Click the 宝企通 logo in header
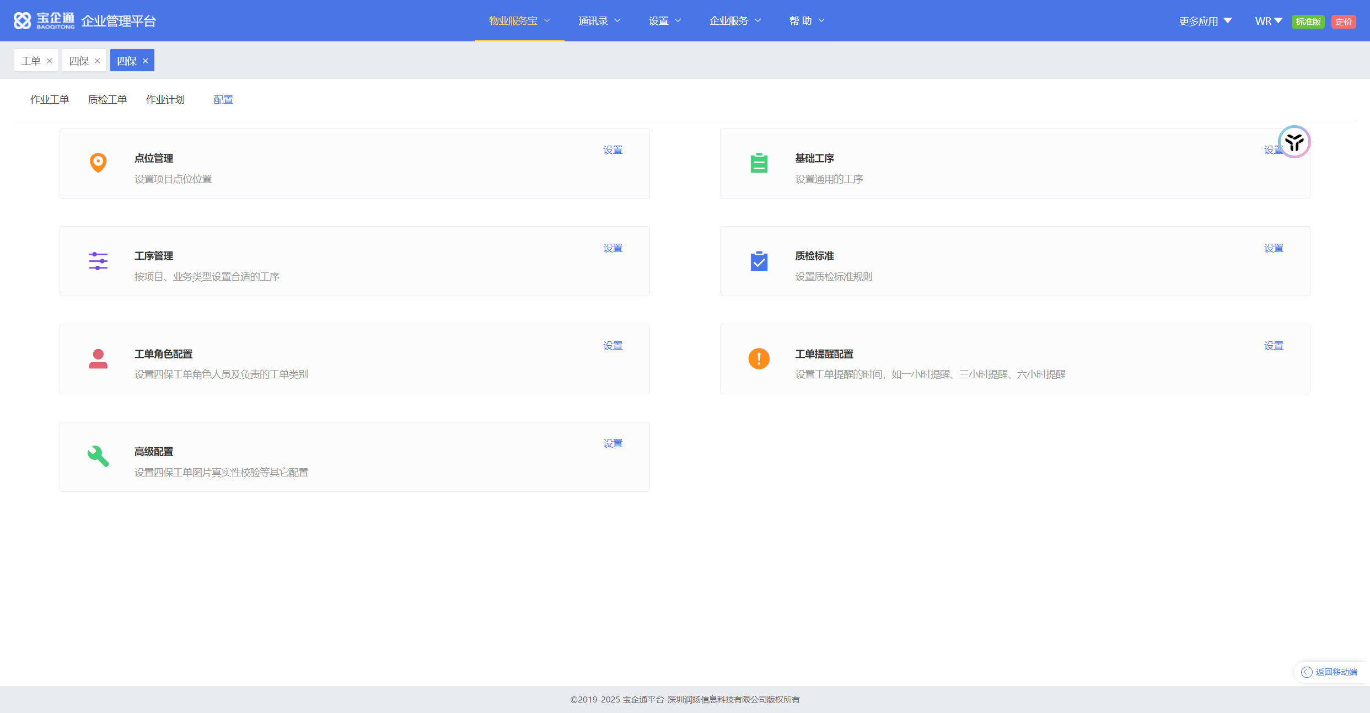The width and height of the screenshot is (1370, 713). pyautogui.click(x=44, y=21)
